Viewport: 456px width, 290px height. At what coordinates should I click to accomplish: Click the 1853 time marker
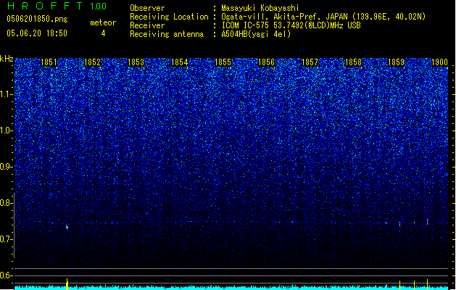(x=136, y=62)
